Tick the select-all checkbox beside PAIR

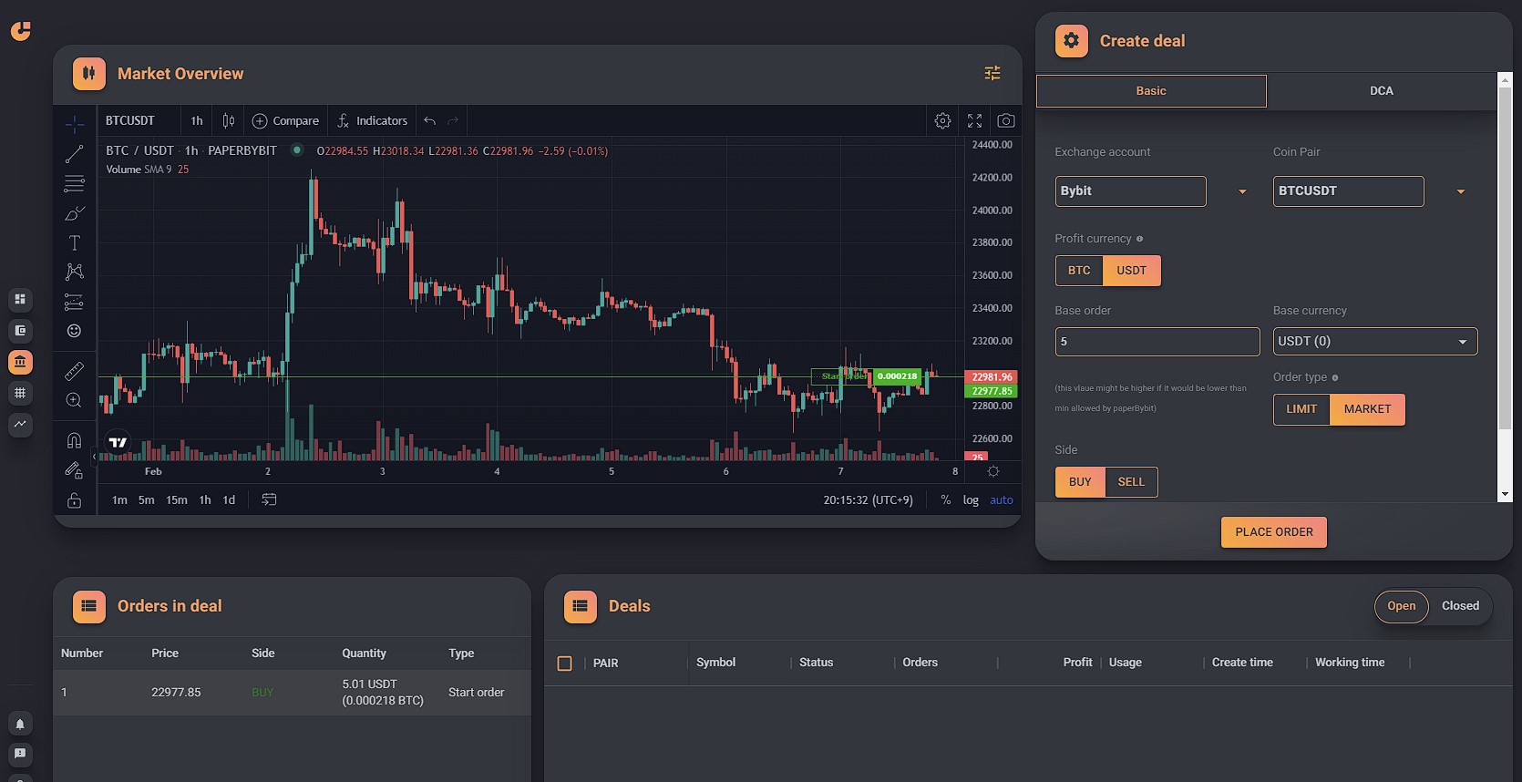coord(565,664)
